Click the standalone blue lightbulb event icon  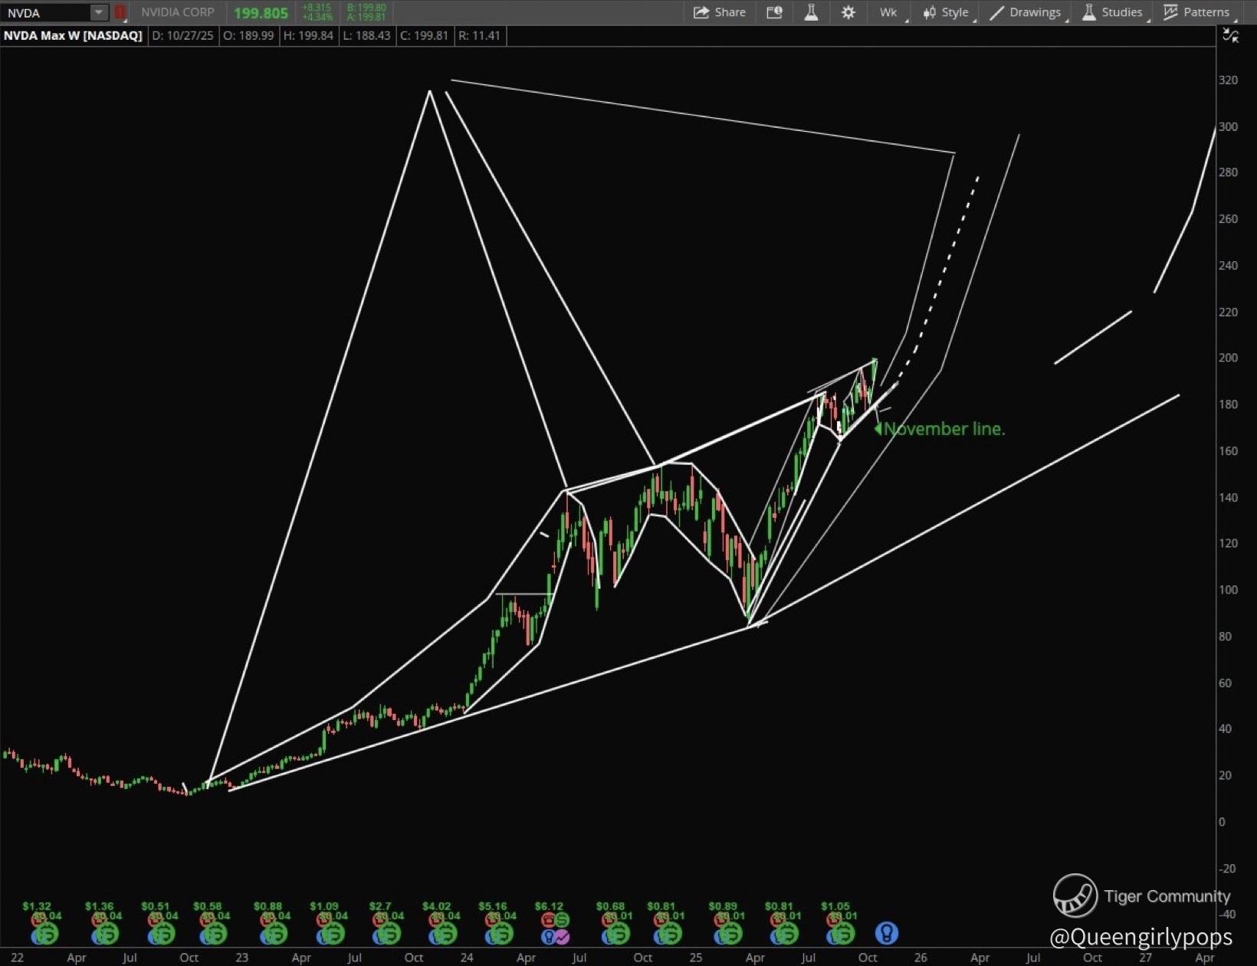pyautogui.click(x=887, y=933)
